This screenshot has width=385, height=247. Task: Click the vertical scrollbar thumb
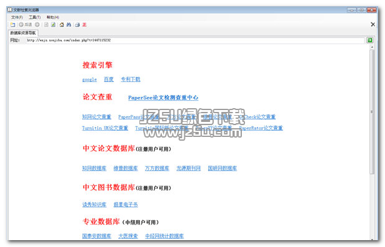click(x=372, y=112)
